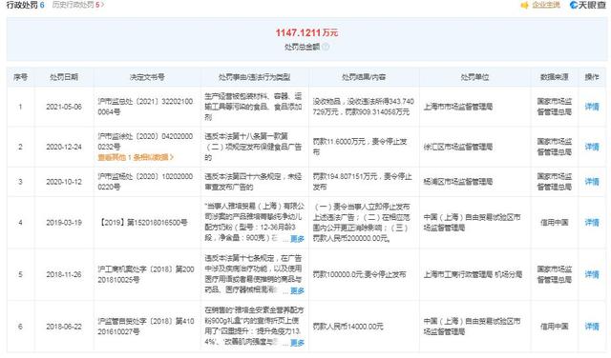
Task: Expand 更多 in row 6 reason cell
Action: (x=297, y=343)
